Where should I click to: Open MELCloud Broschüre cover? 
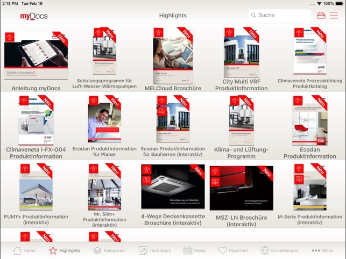pos(173,56)
